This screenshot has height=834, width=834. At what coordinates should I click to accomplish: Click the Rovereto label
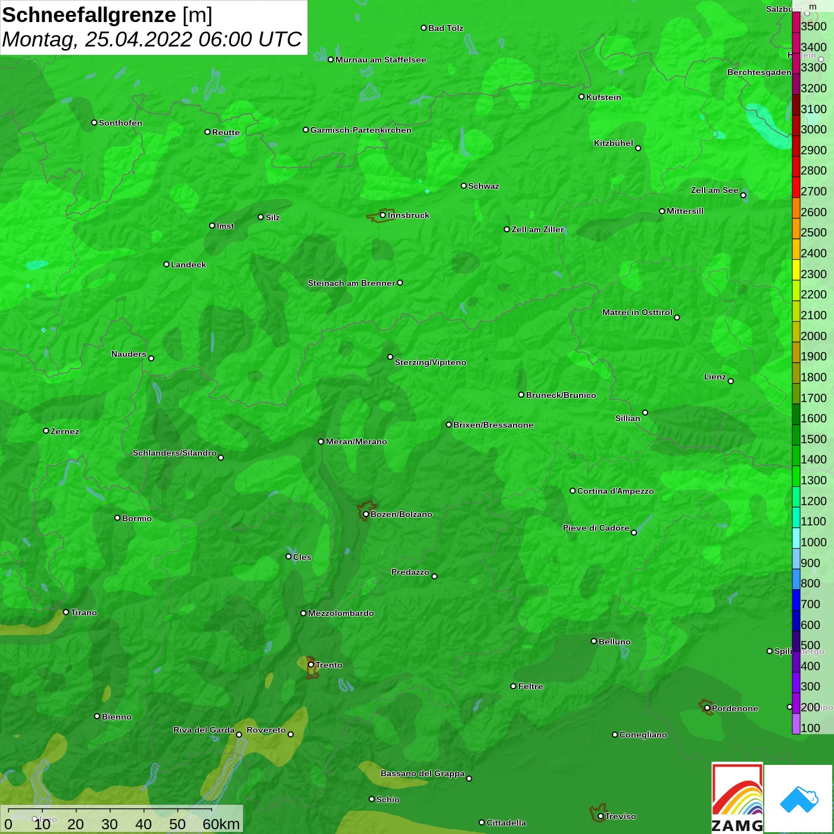[x=266, y=730]
